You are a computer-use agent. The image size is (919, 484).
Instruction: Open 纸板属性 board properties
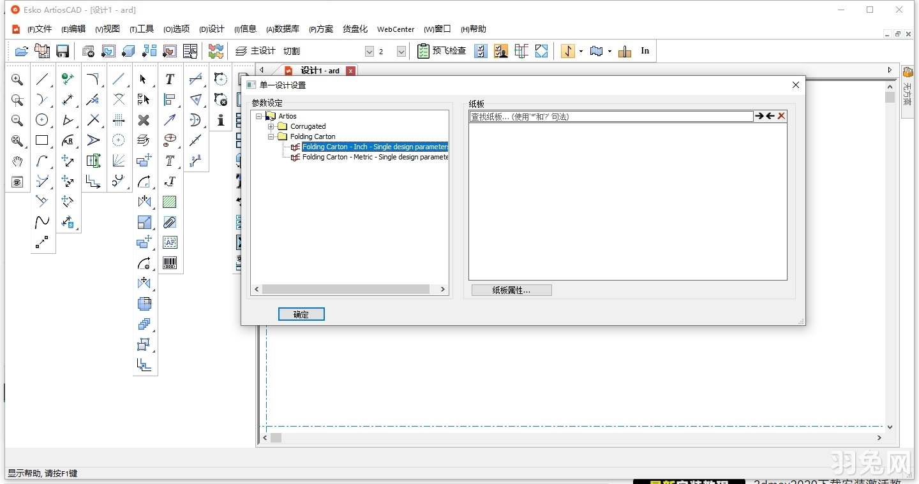(x=511, y=290)
